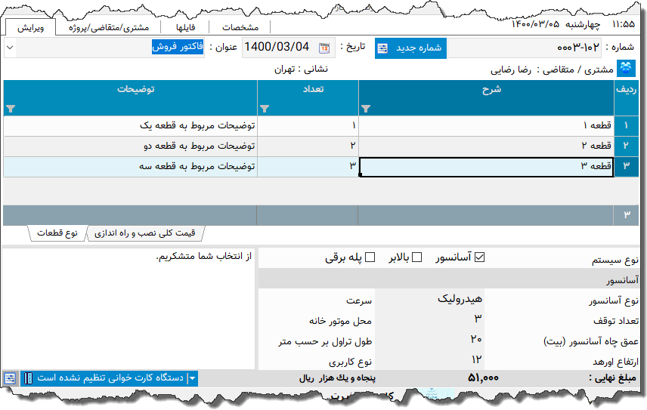This screenshot has width=647, height=410.
Task: Click the سرعت field label
Action: pos(358,301)
